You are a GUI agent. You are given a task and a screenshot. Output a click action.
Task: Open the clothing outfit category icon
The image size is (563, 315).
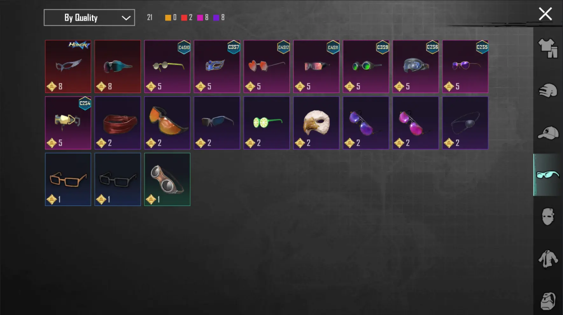point(548,48)
